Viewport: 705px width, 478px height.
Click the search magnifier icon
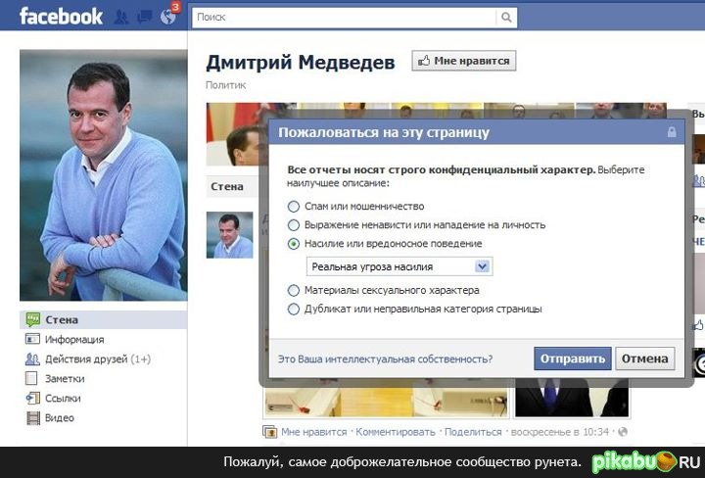pyautogui.click(x=506, y=17)
